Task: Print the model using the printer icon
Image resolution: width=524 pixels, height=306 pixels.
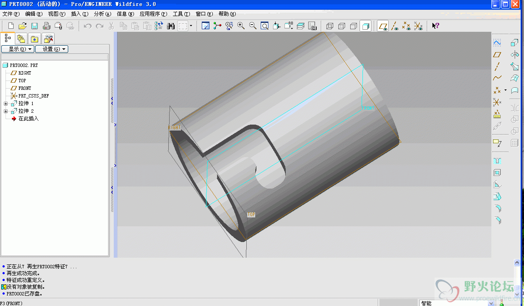Action: (46, 26)
